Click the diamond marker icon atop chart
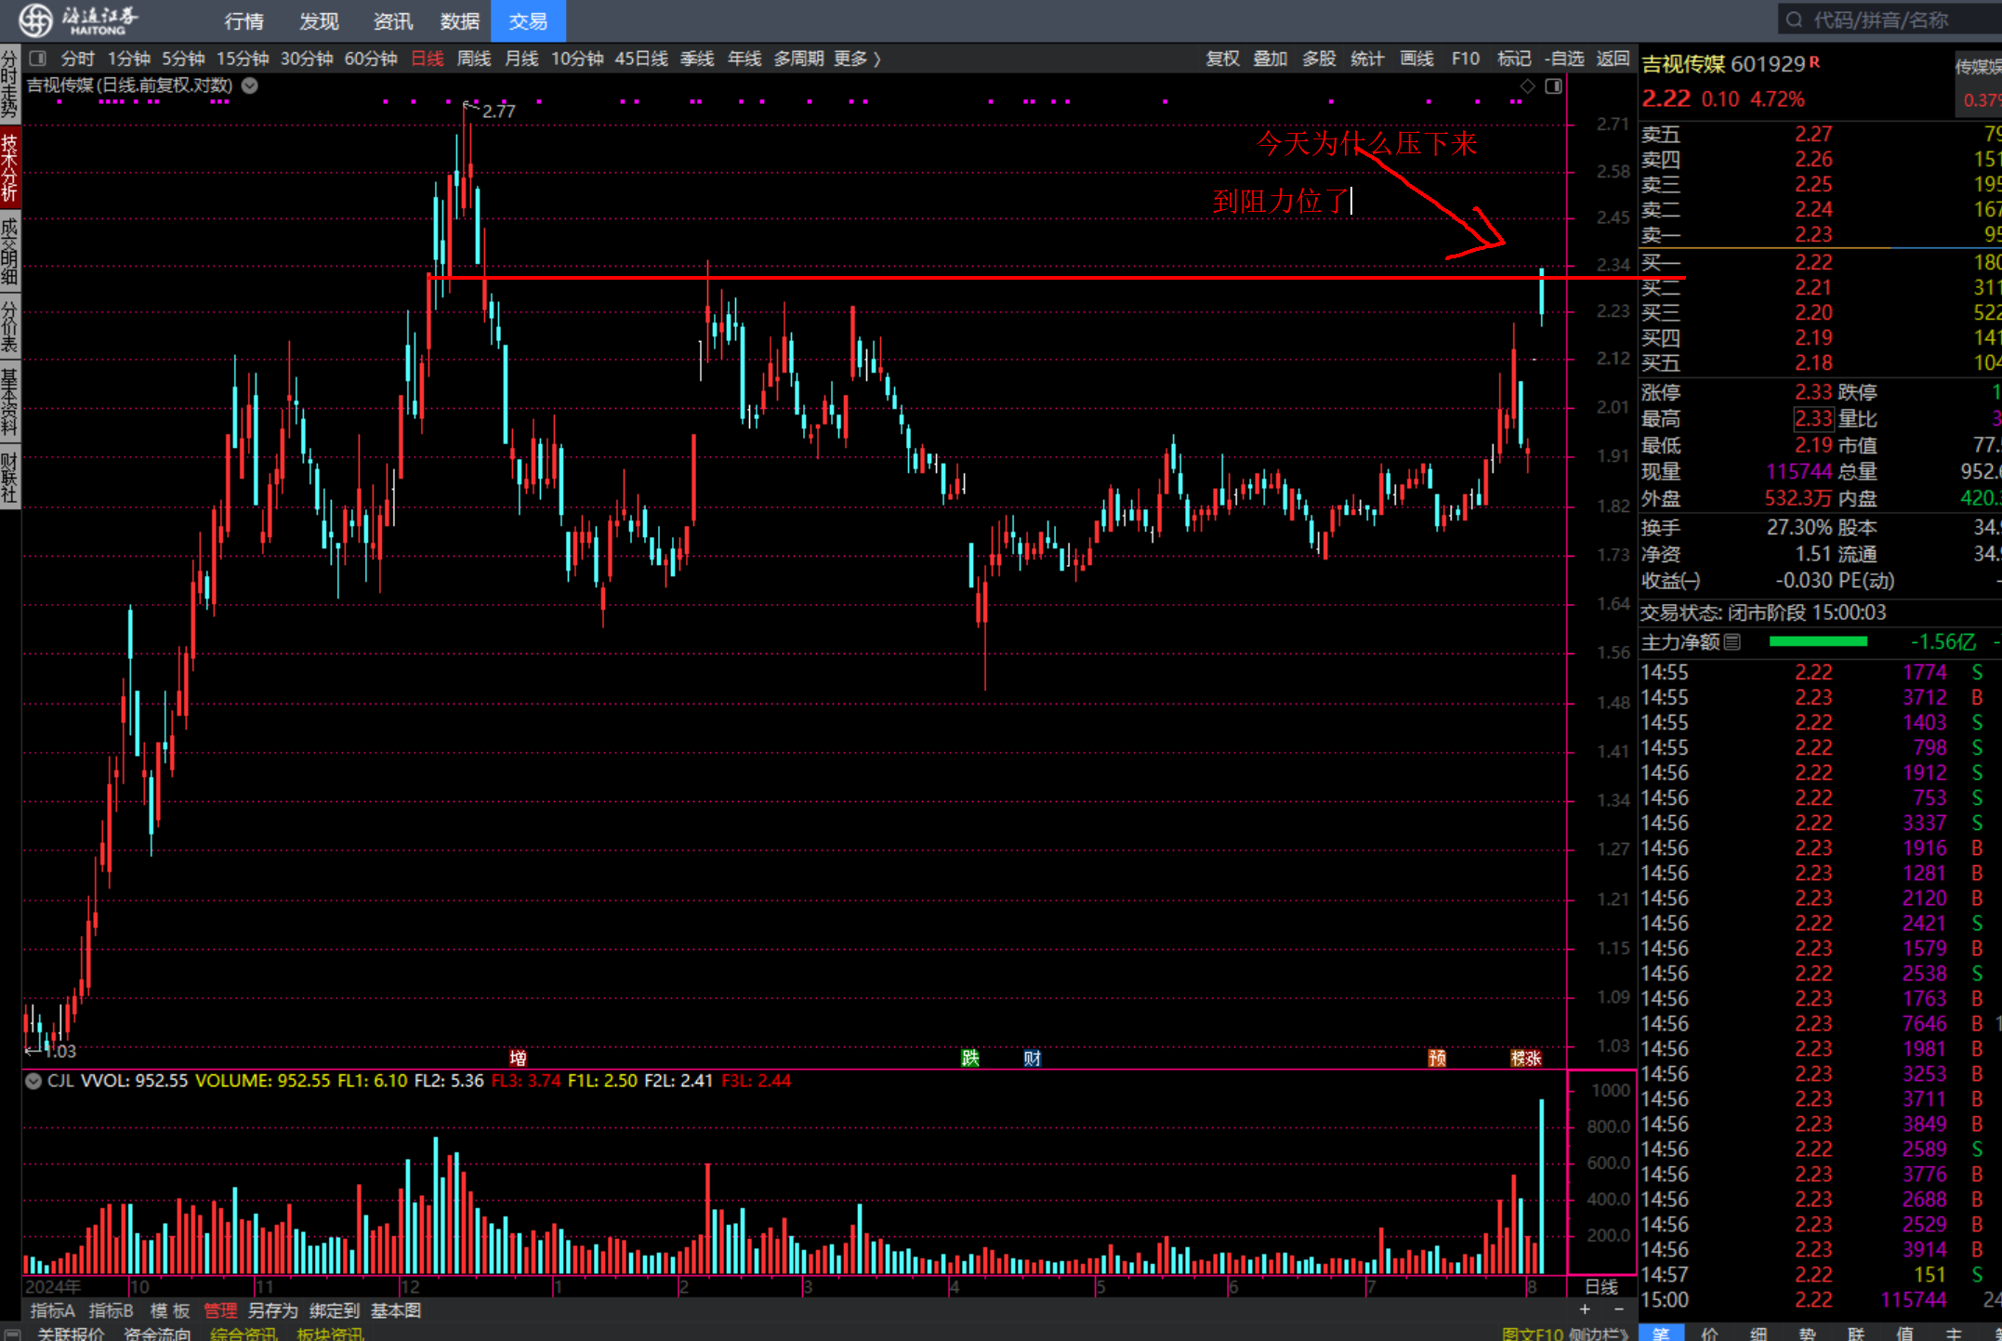The height and width of the screenshot is (1341, 2002). [1527, 86]
